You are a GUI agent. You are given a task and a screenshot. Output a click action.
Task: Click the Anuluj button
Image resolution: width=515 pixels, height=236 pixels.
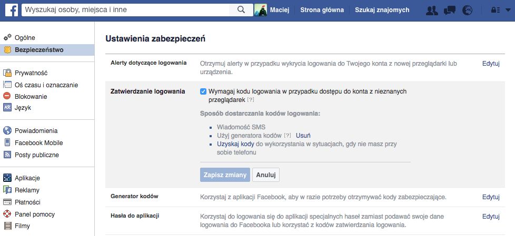[x=266, y=175]
